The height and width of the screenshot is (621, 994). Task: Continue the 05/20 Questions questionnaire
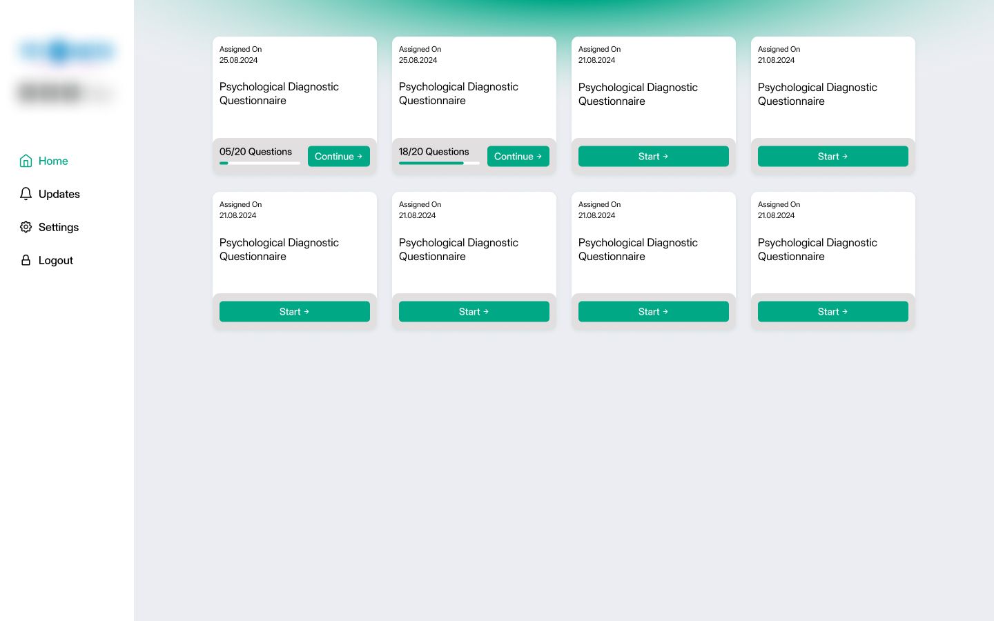339,156
